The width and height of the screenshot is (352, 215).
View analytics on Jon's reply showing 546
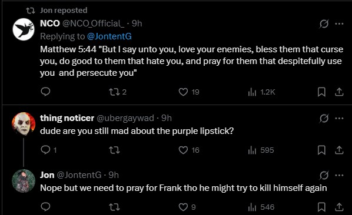261,207
